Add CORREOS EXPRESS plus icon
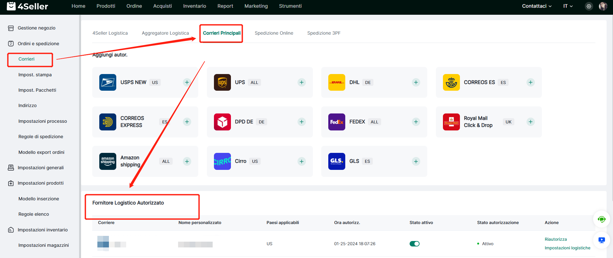Image resolution: width=613 pixels, height=258 pixels. pos(187,122)
